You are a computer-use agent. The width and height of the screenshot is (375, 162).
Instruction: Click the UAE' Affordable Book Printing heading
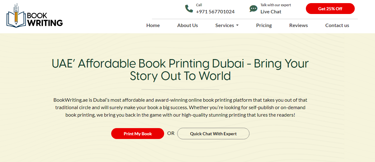(x=180, y=70)
